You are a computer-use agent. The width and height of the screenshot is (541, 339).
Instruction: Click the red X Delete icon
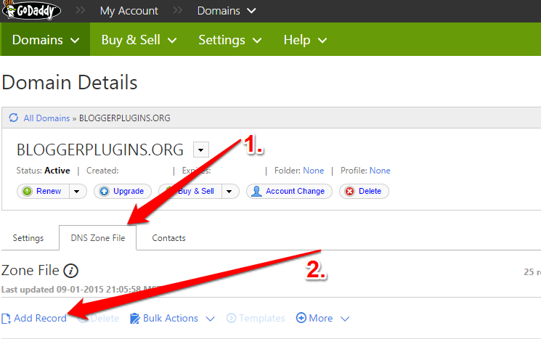coord(349,191)
